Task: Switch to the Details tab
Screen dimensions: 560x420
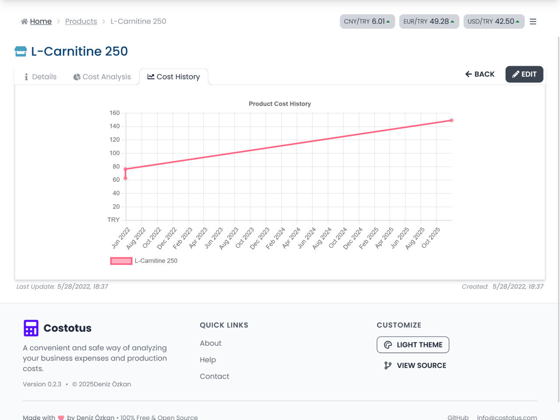Action: pos(40,77)
